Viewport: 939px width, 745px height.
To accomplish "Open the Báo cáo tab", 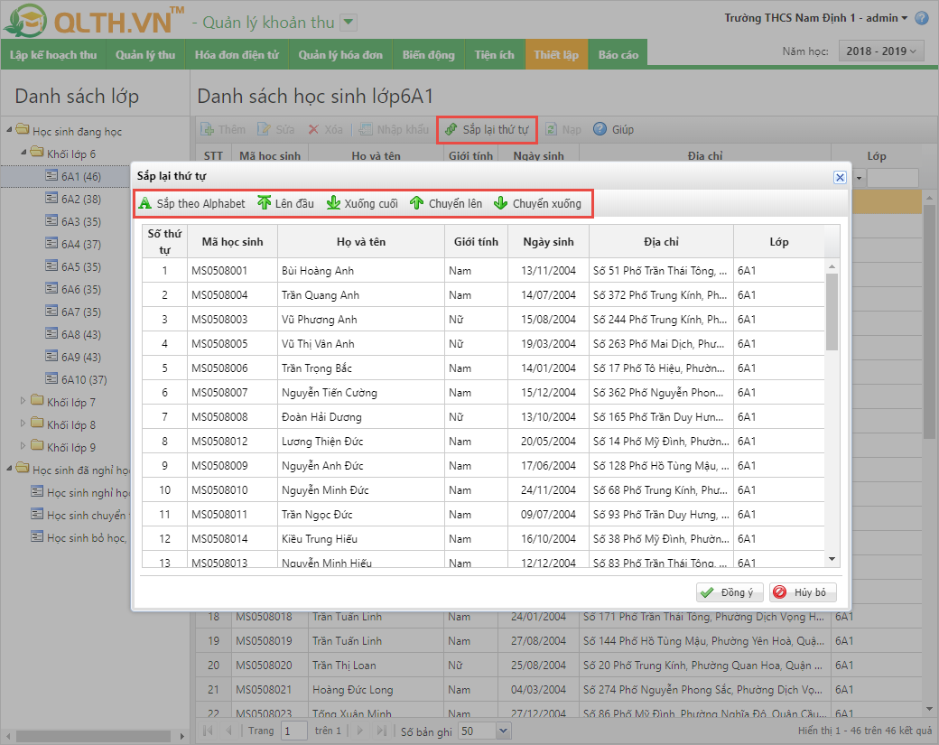I will [618, 55].
